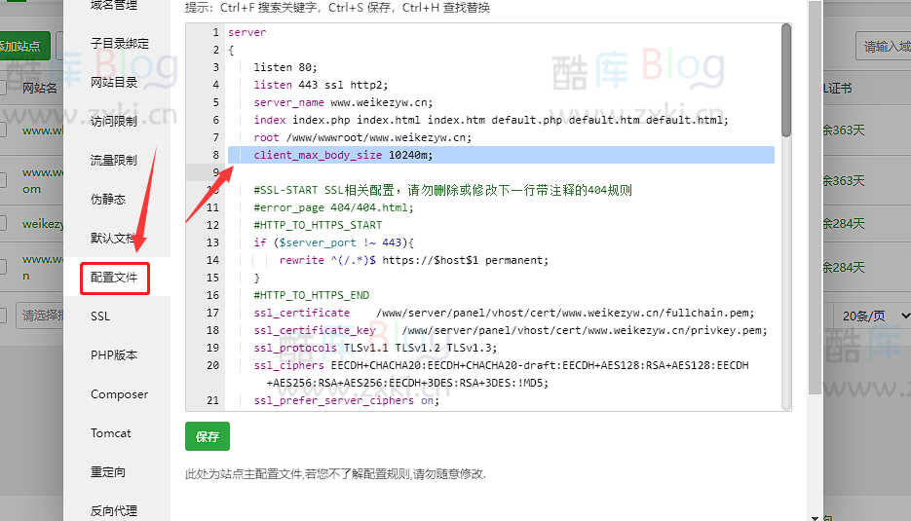Open the 子目录绑定 tab

point(120,44)
